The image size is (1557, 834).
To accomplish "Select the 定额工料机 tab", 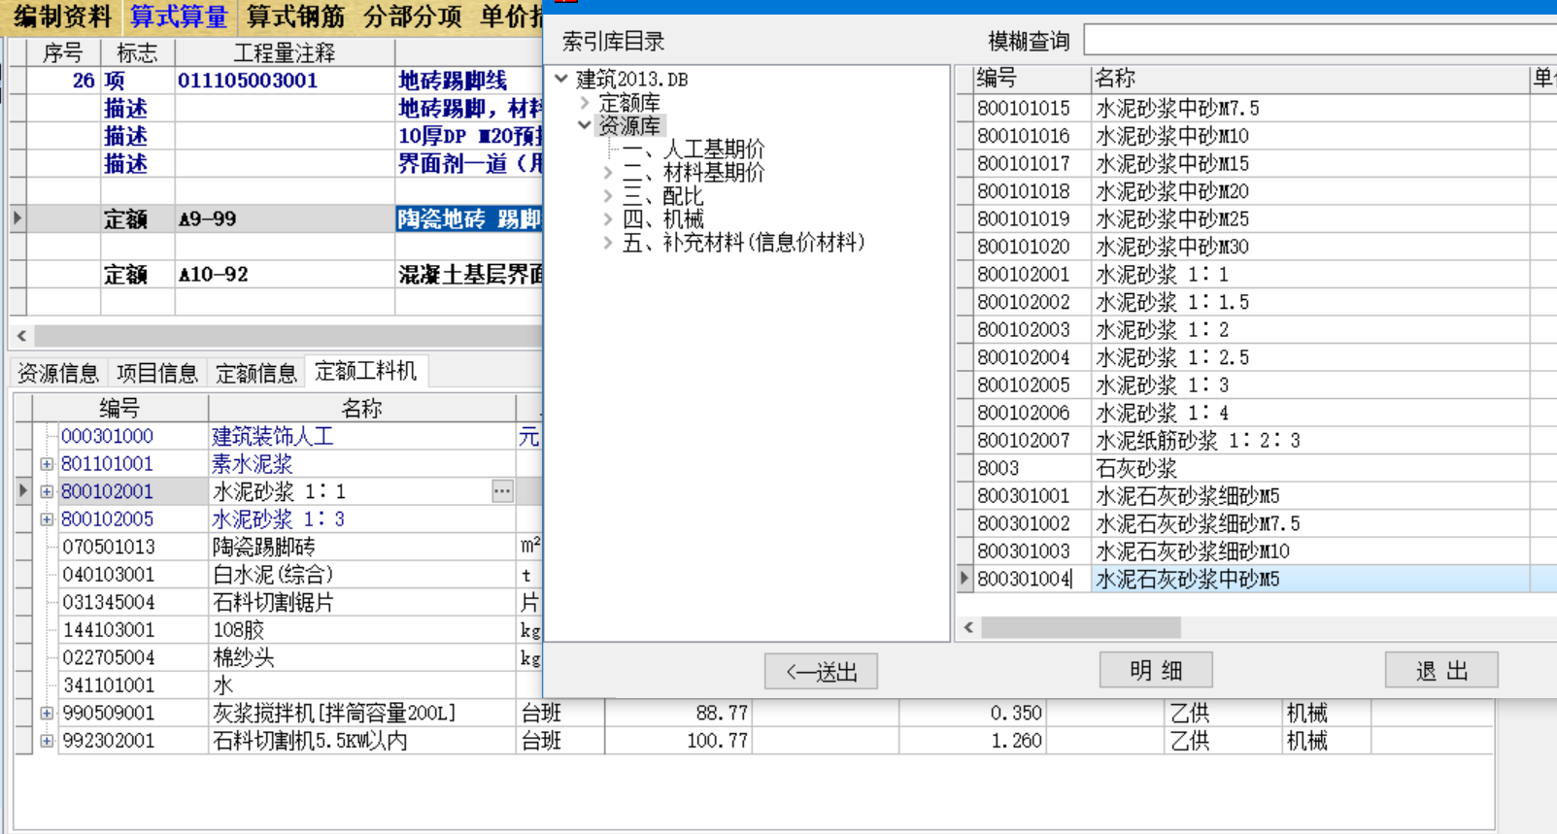I will click(x=366, y=371).
